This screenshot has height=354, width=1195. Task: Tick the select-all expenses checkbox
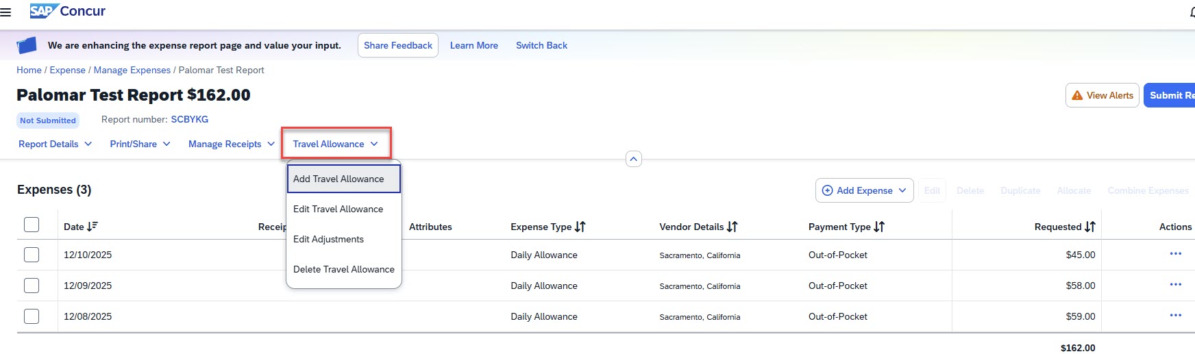pyautogui.click(x=32, y=225)
